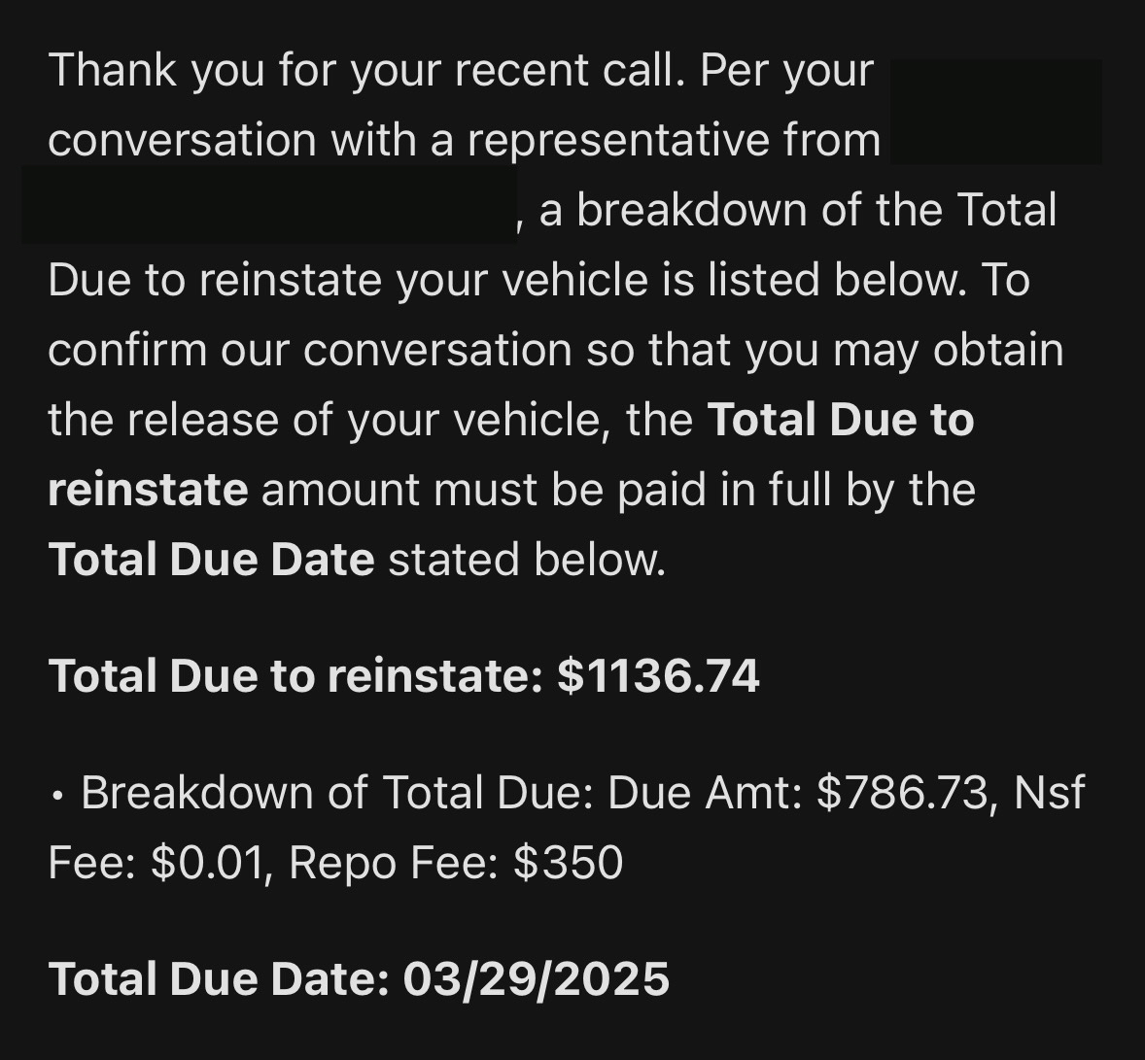Click the redacted block before "a breakdown"
1145x1060 pixels.
point(269,204)
